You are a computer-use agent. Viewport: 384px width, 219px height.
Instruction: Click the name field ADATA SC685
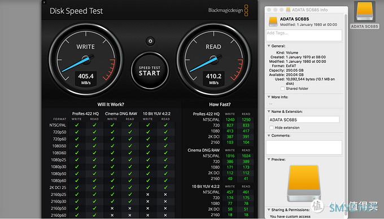click(x=304, y=120)
